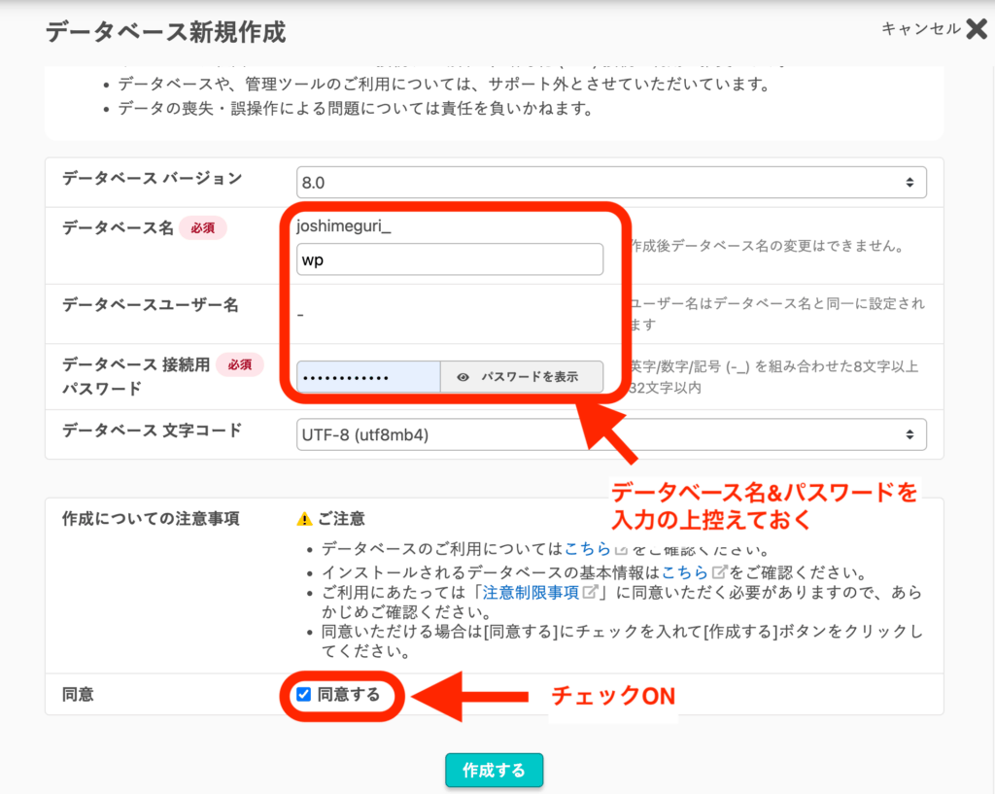Click the yellow warning icon beside ご注意

(x=304, y=519)
